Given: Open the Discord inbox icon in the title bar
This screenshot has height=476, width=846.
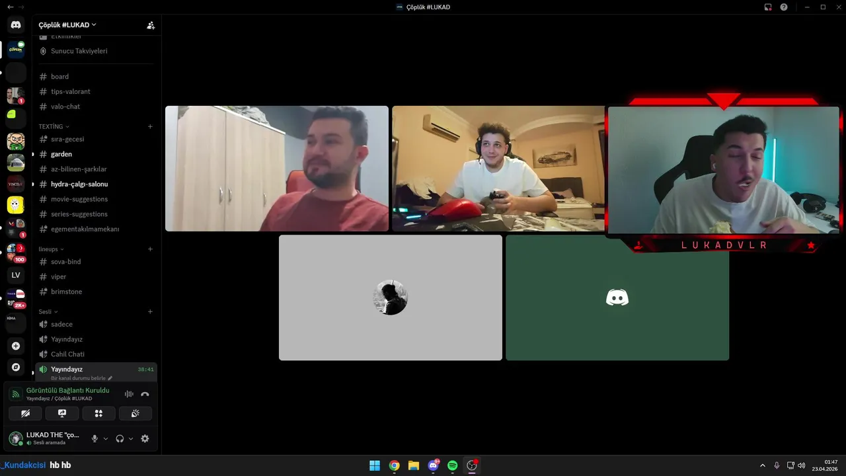Looking at the screenshot, I should pyautogui.click(x=768, y=7).
